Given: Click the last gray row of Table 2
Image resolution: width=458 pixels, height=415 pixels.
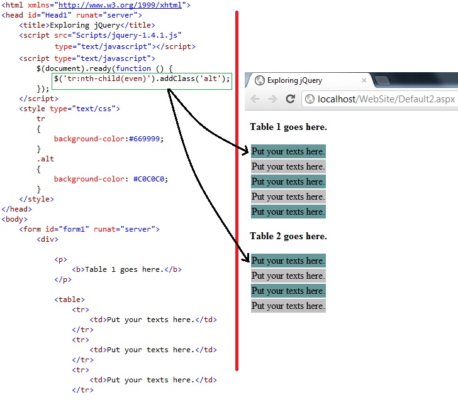Looking at the screenshot, I should pos(288,306).
